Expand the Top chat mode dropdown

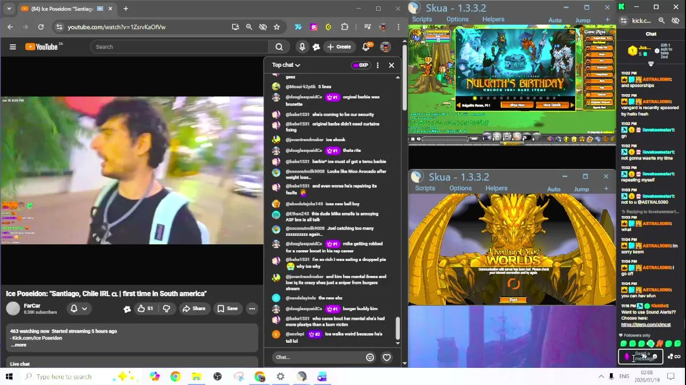pos(286,65)
